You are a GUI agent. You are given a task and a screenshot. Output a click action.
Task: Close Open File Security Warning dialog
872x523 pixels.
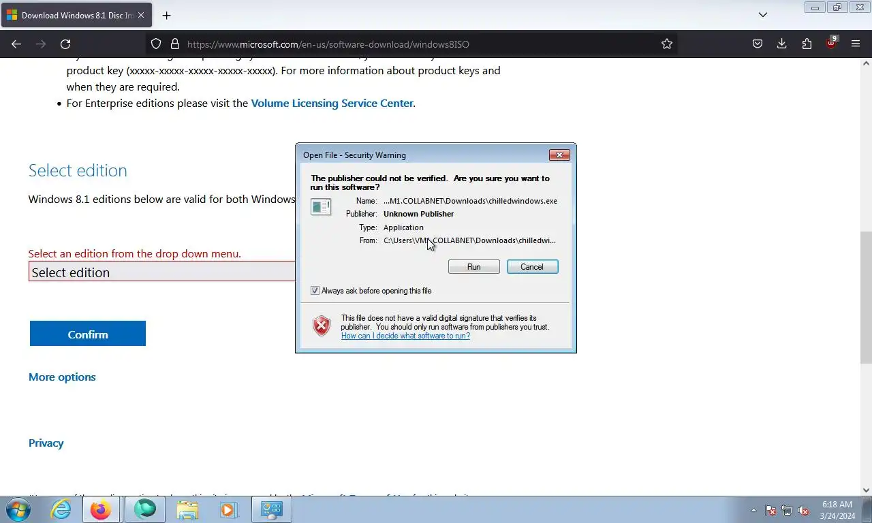559,155
